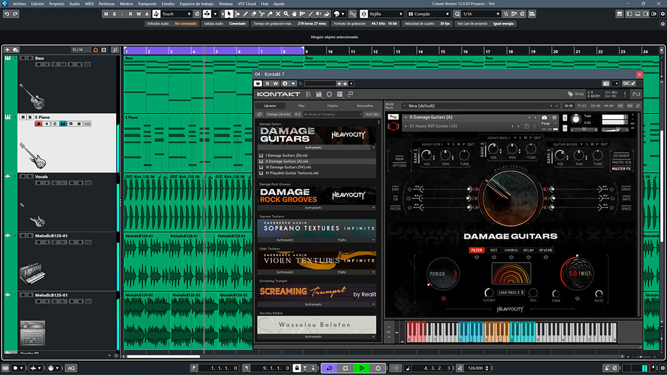667x375 pixels.
Task: Click the wrench icon of Damage Guitars instrument
Action: [x=394, y=117]
